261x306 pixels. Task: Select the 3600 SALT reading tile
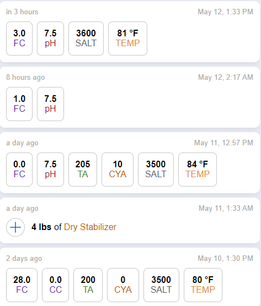(86, 39)
